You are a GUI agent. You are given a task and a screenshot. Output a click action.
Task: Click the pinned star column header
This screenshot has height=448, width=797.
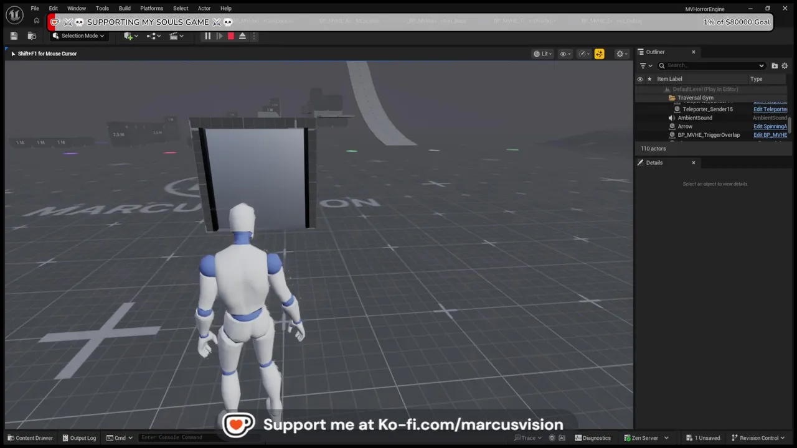(649, 79)
